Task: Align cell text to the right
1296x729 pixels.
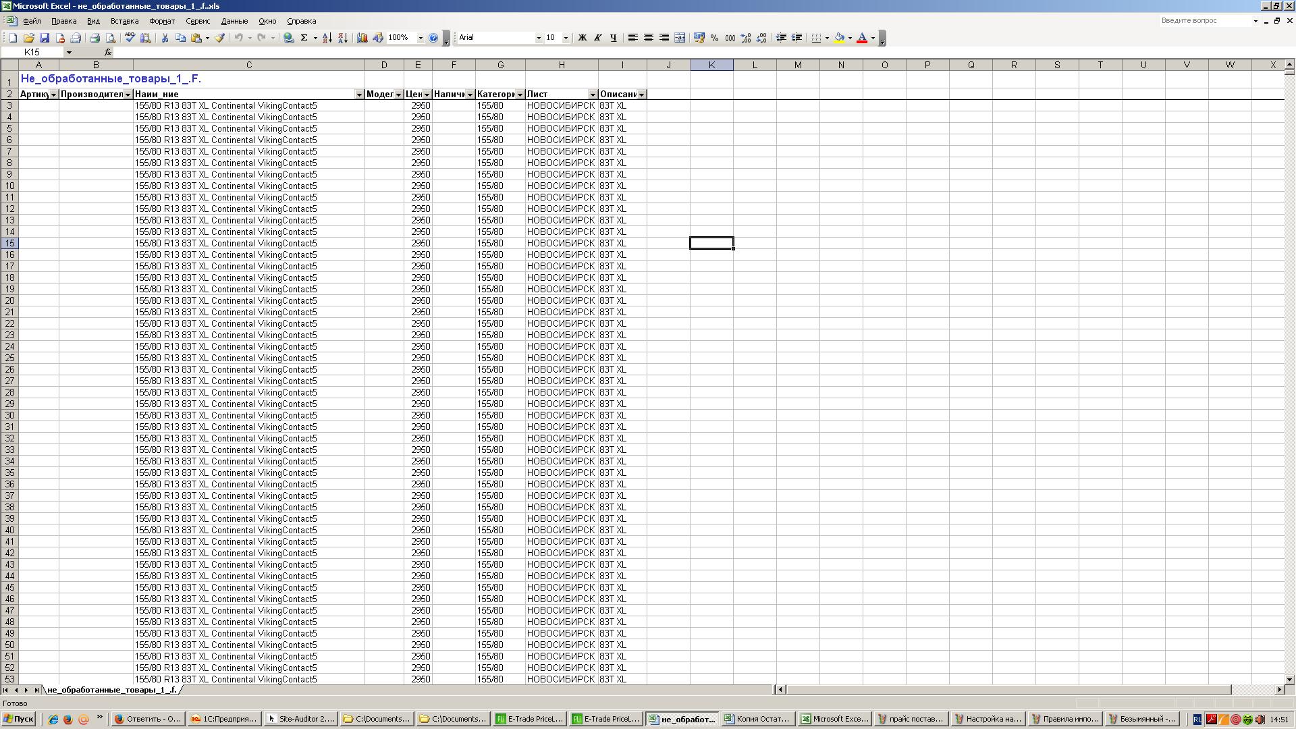Action: point(664,38)
